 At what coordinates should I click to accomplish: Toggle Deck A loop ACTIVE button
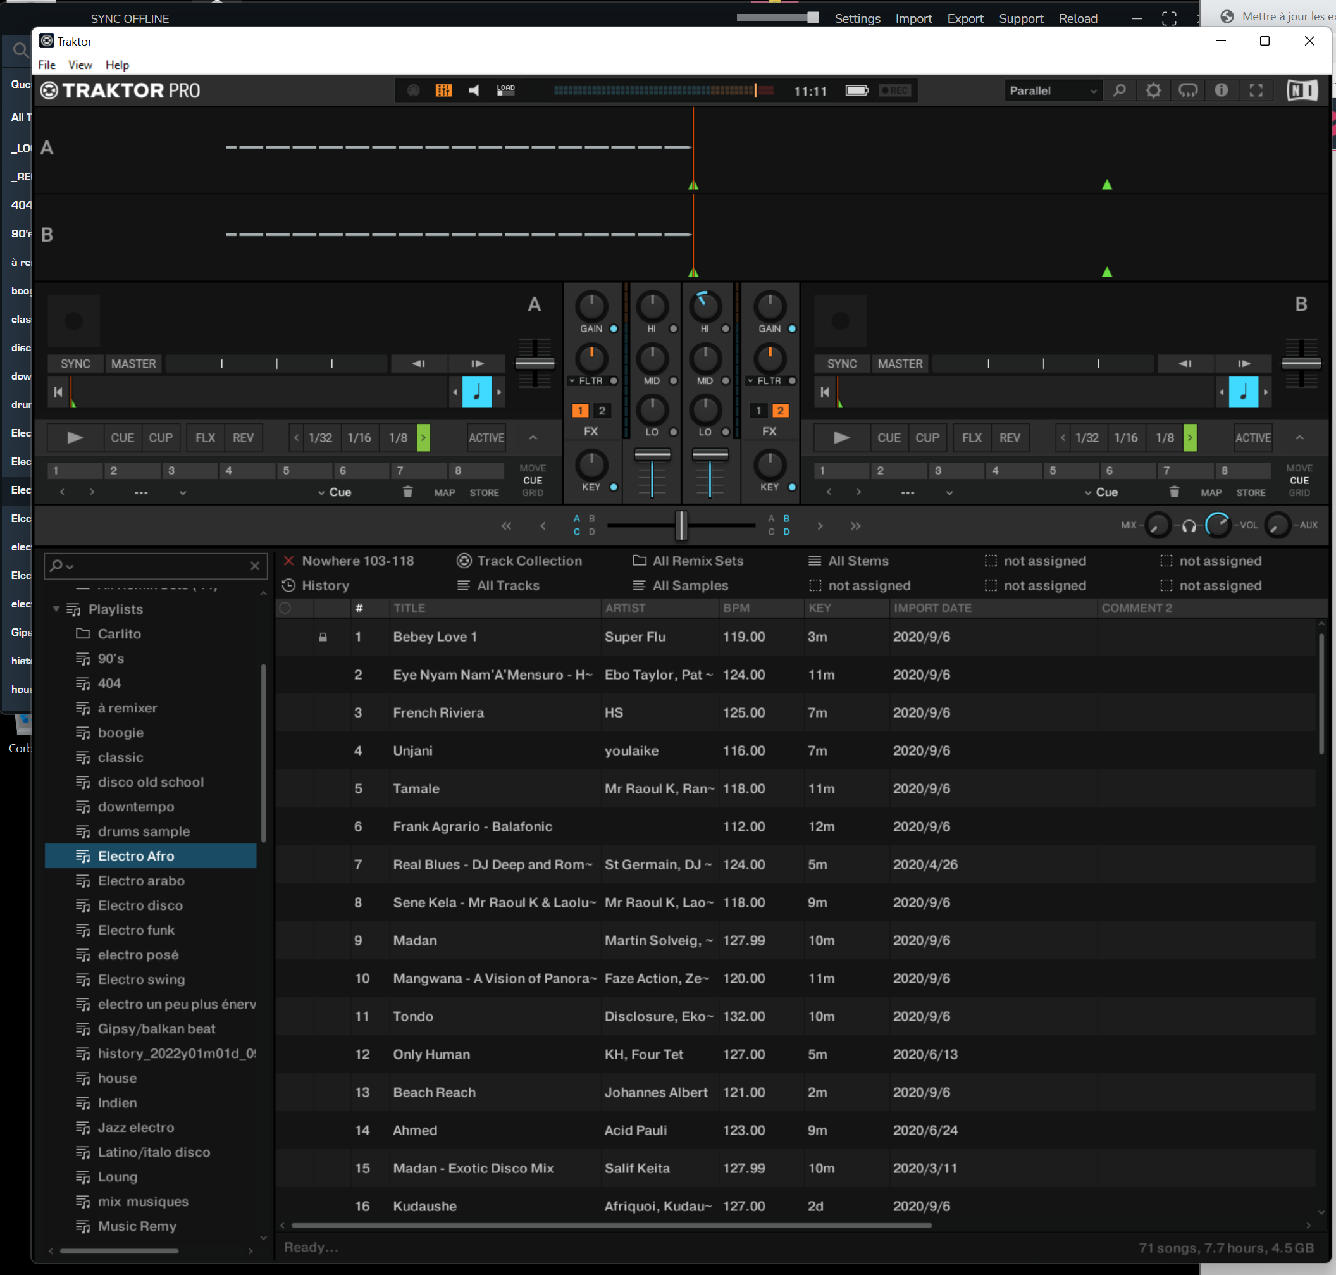[x=486, y=438]
